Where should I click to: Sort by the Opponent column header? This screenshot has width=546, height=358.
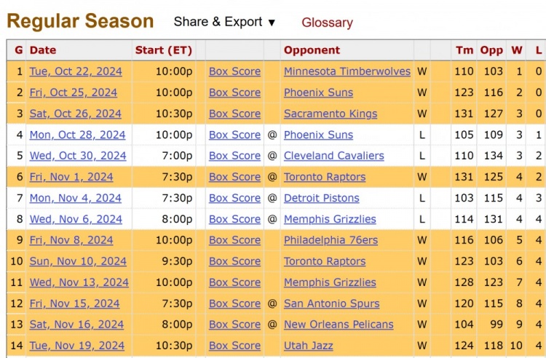click(312, 50)
